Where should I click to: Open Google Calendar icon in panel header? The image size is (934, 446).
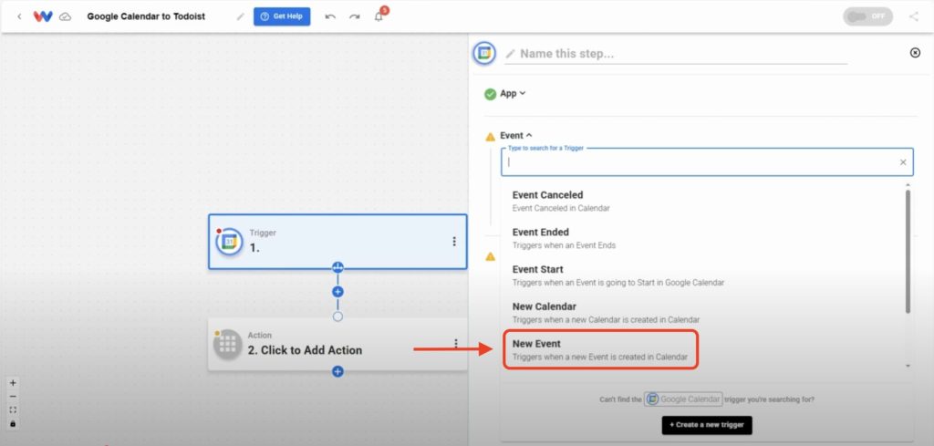click(x=484, y=53)
